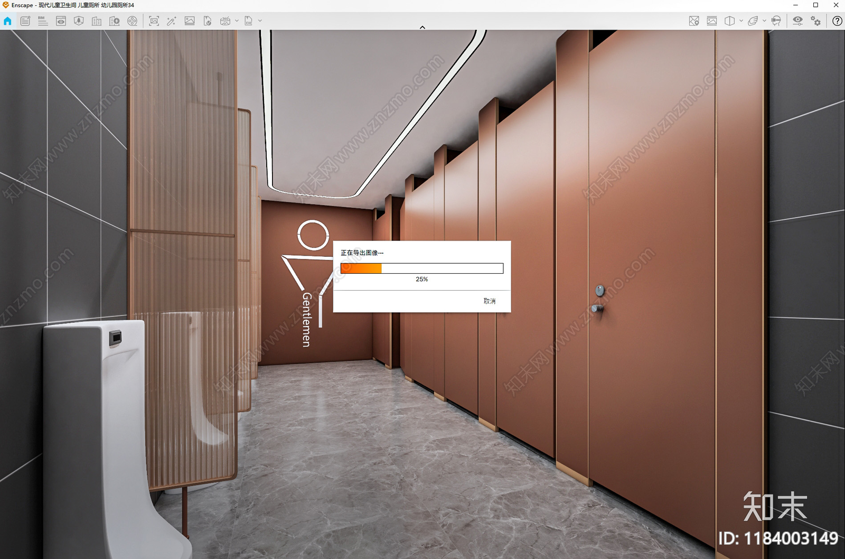845x559 pixels.
Task: Click the building with lightning icon
Action: pos(114,21)
